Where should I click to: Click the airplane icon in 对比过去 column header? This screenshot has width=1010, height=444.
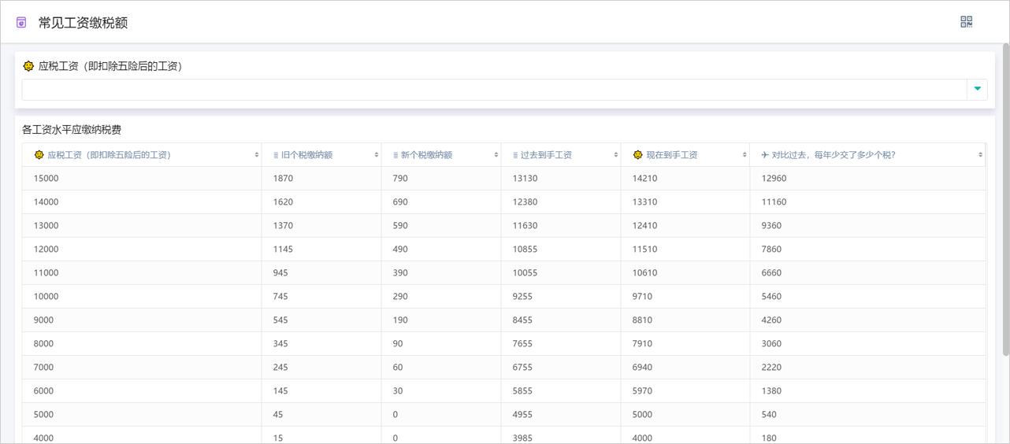tap(765, 155)
